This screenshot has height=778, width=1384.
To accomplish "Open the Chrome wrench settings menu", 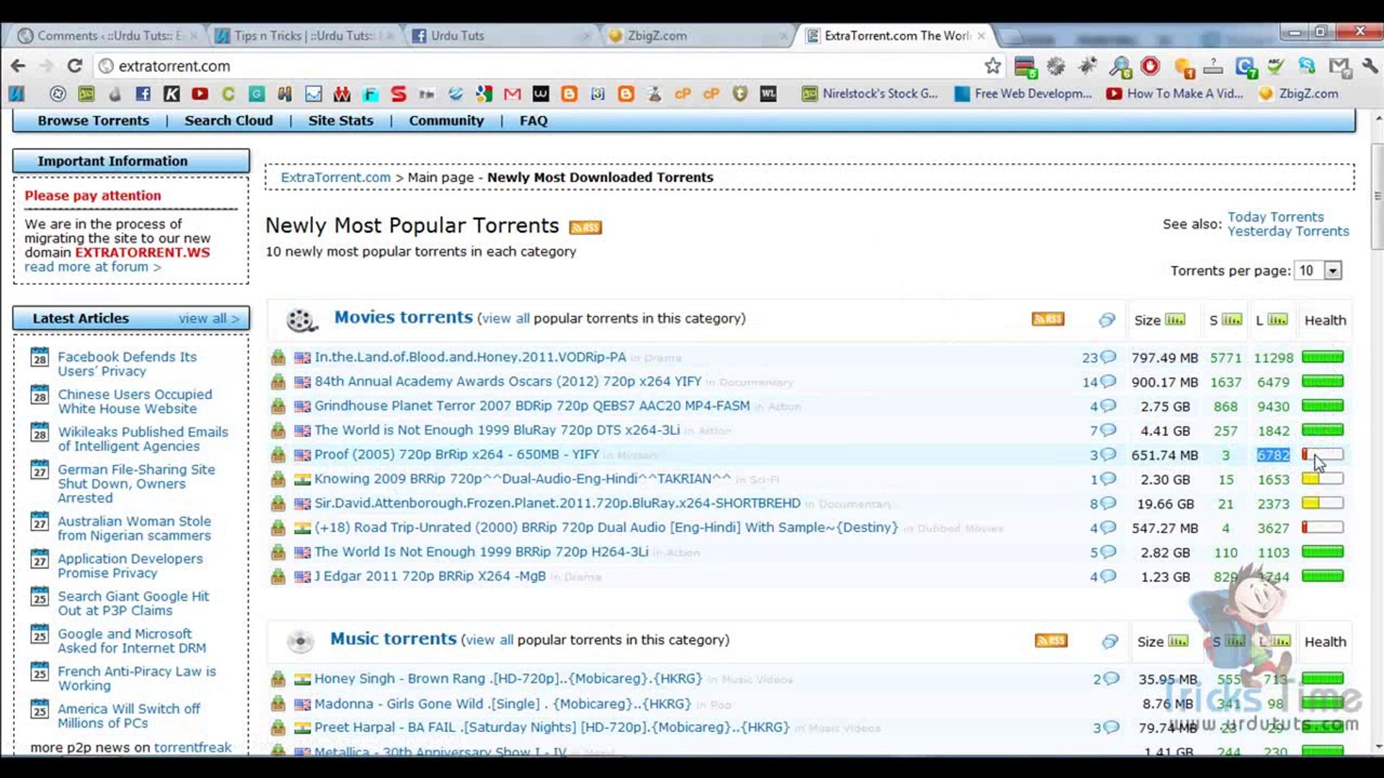I will coord(1371,66).
